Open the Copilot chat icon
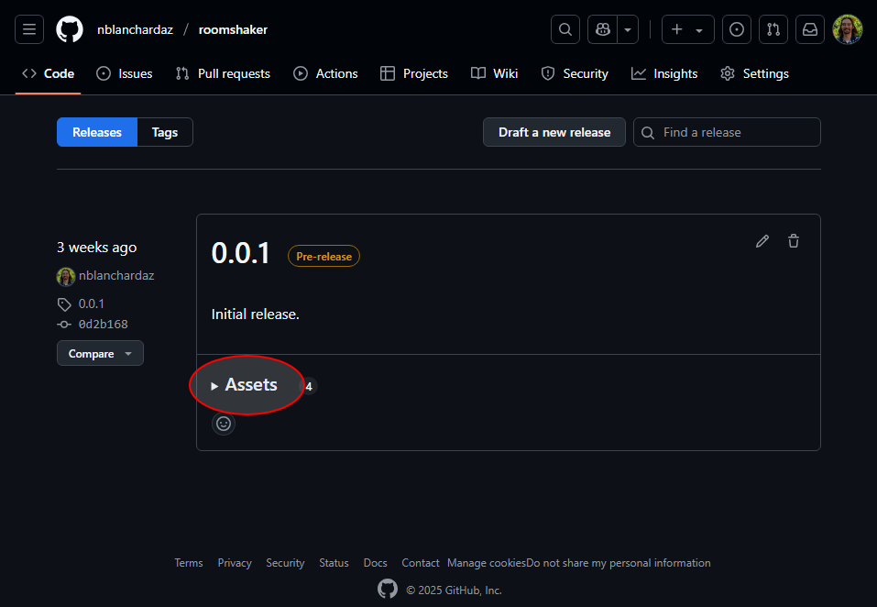This screenshot has height=607, width=877. 603,29
